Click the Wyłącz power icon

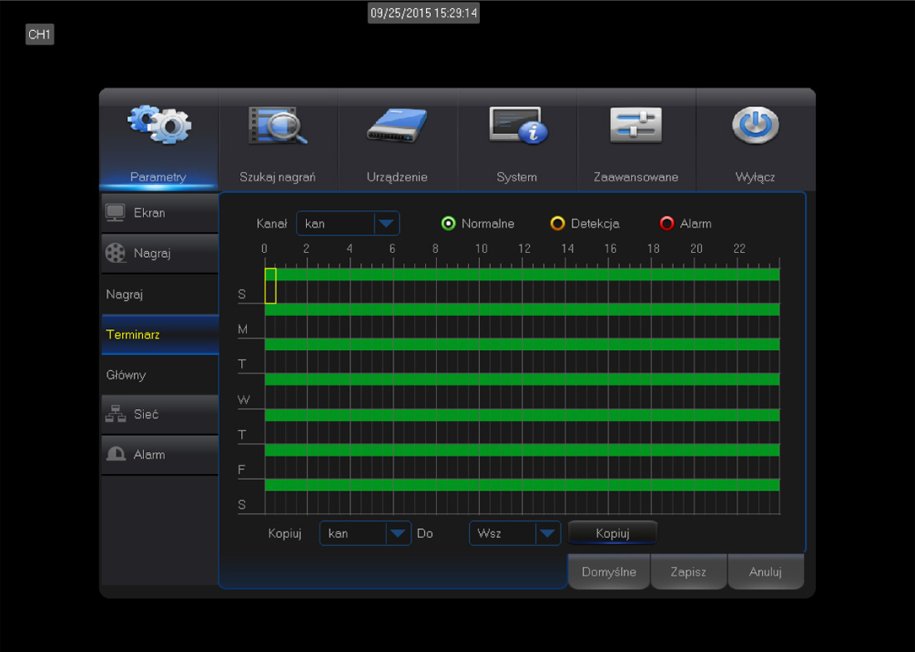pos(755,125)
